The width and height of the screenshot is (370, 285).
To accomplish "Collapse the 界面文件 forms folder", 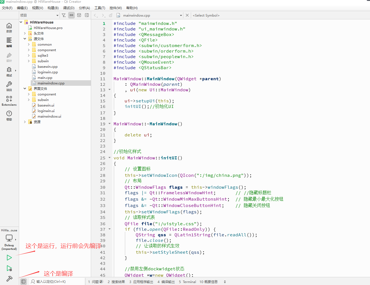I will pos(25,89).
